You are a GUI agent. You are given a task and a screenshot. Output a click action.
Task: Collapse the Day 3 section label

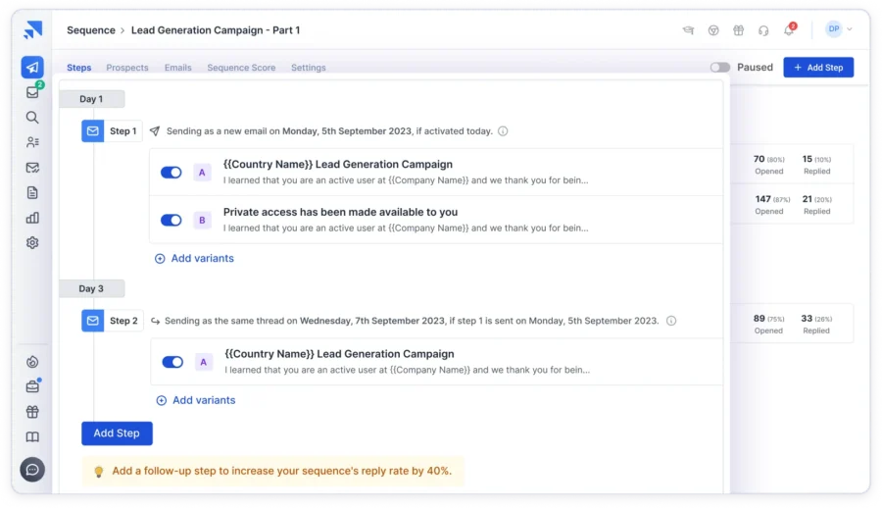tap(91, 288)
